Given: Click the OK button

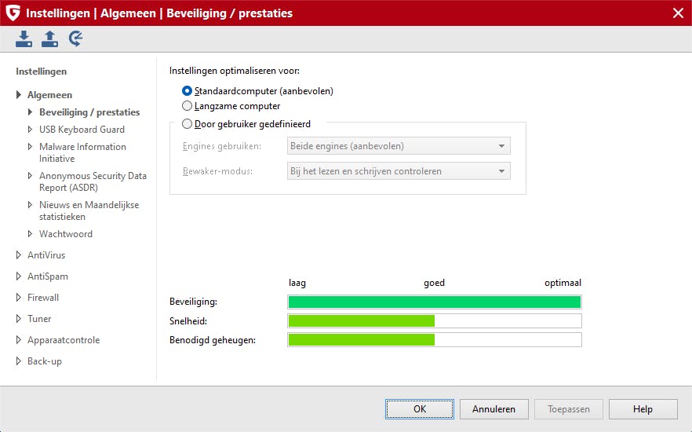Looking at the screenshot, I should (x=420, y=409).
